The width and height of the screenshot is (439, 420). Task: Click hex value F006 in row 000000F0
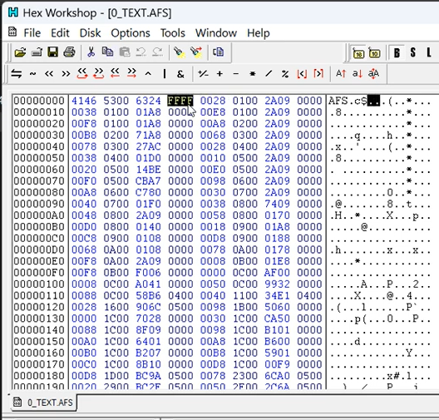click(x=148, y=272)
